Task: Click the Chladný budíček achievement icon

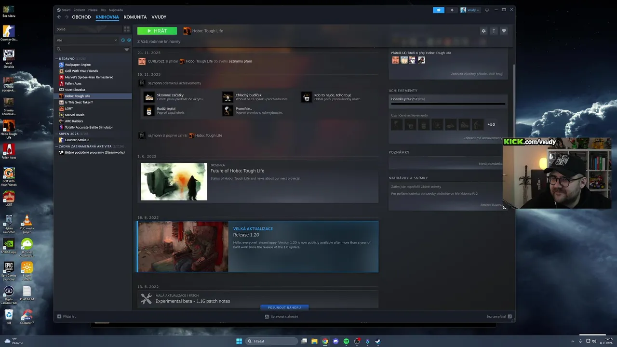Action: point(228,97)
